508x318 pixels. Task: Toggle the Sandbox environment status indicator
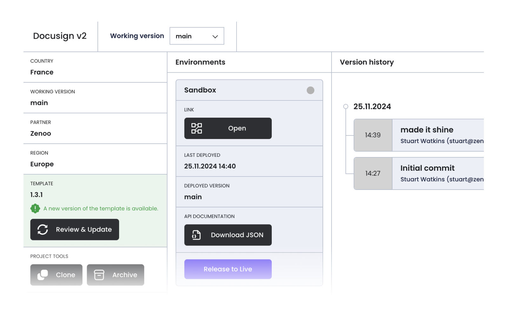pyautogui.click(x=311, y=90)
